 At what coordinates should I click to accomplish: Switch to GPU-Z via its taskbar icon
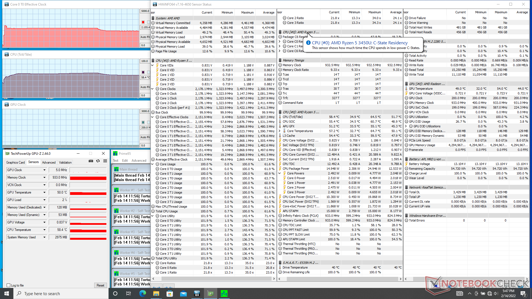coord(210,293)
